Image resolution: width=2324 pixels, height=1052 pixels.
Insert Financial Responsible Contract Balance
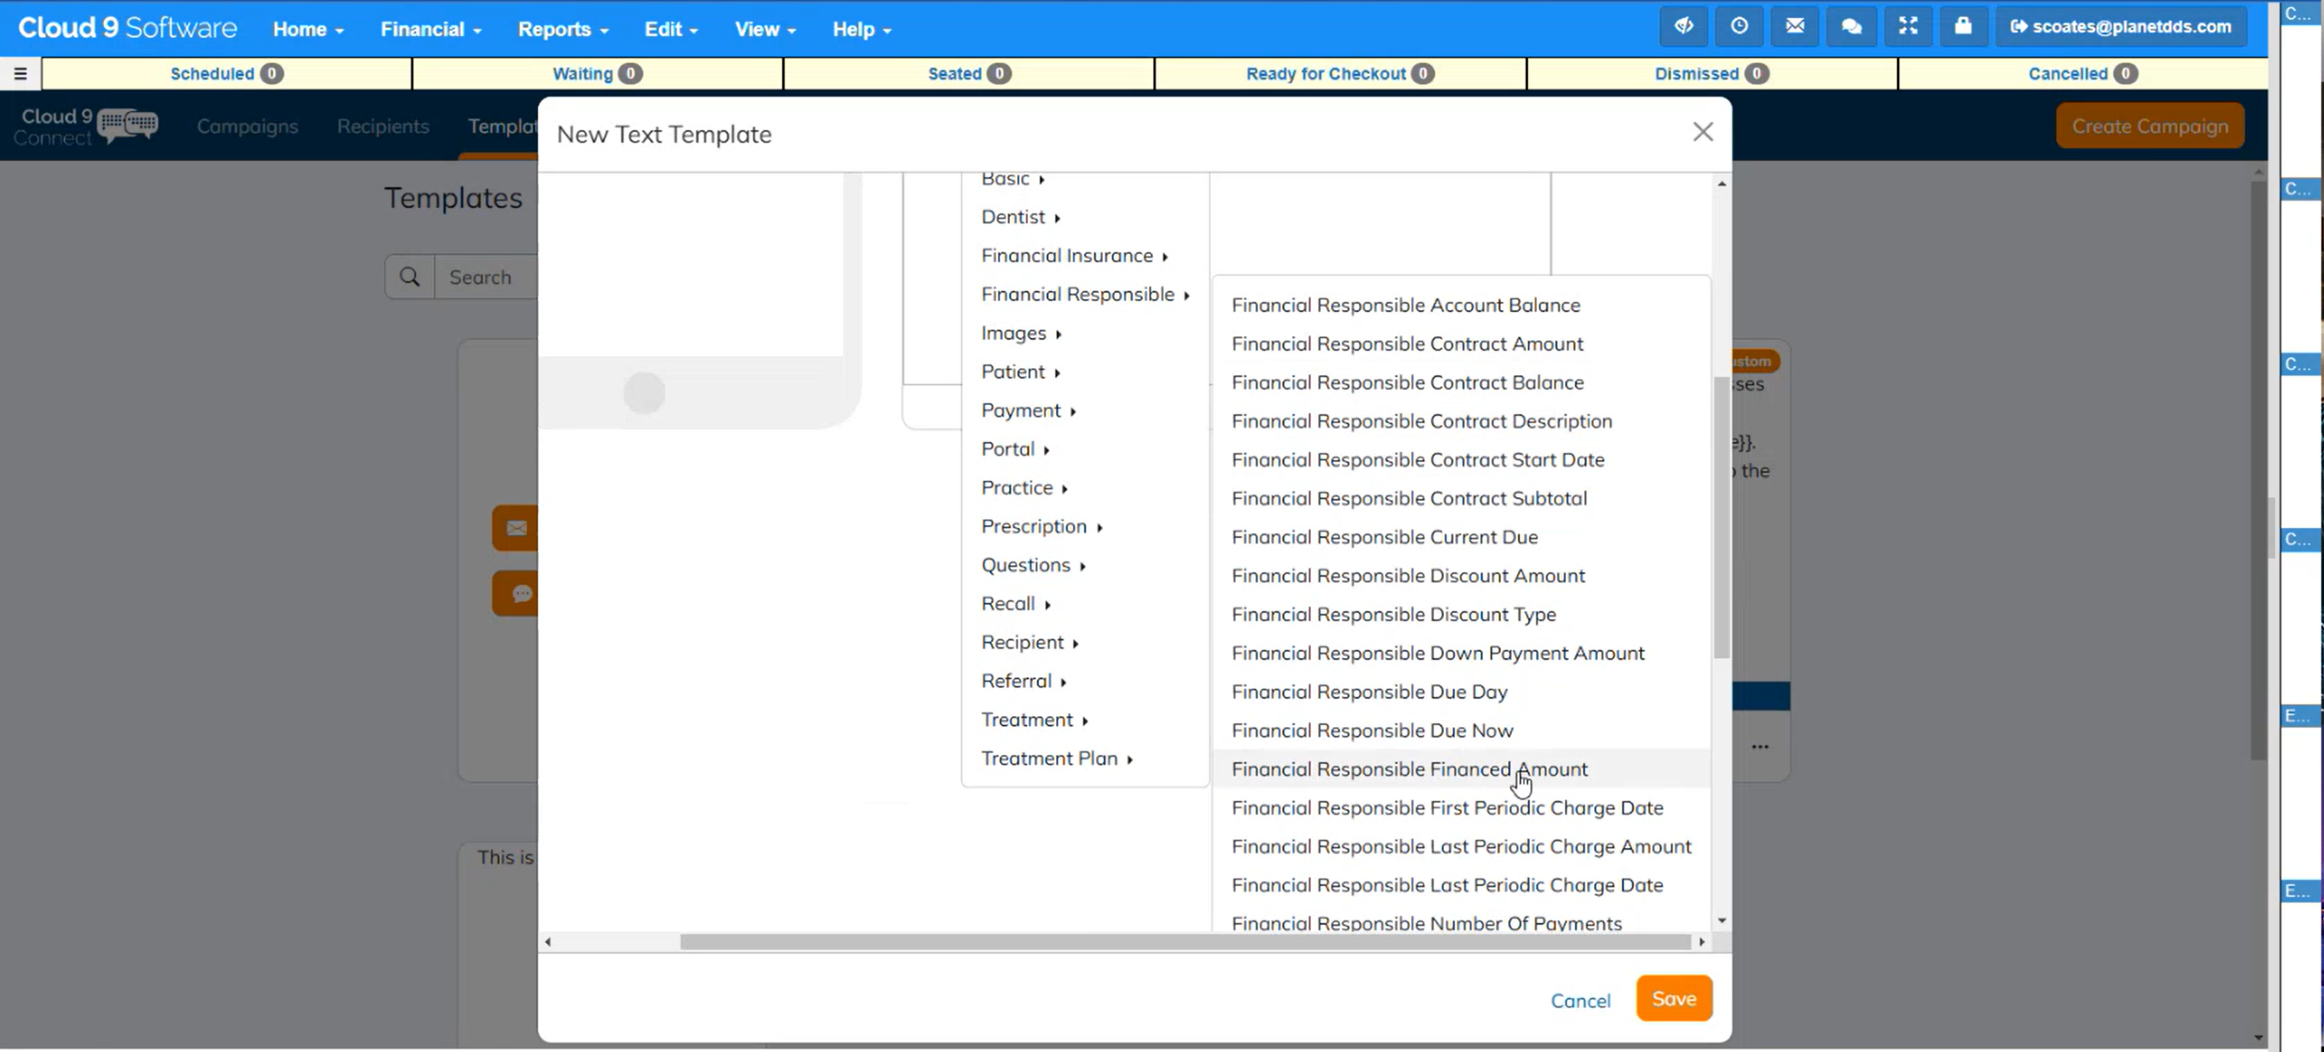tap(1462, 383)
